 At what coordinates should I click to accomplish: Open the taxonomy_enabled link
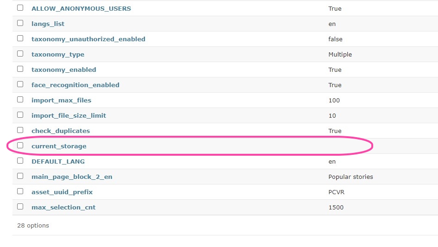coord(64,70)
